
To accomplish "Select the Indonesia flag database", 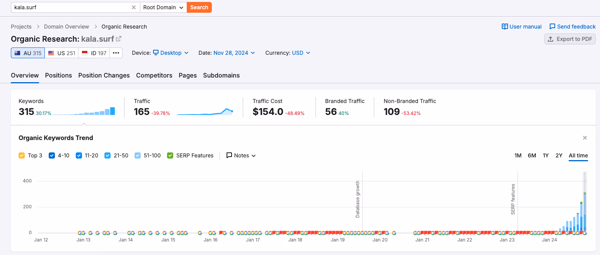I will click(x=85, y=53).
